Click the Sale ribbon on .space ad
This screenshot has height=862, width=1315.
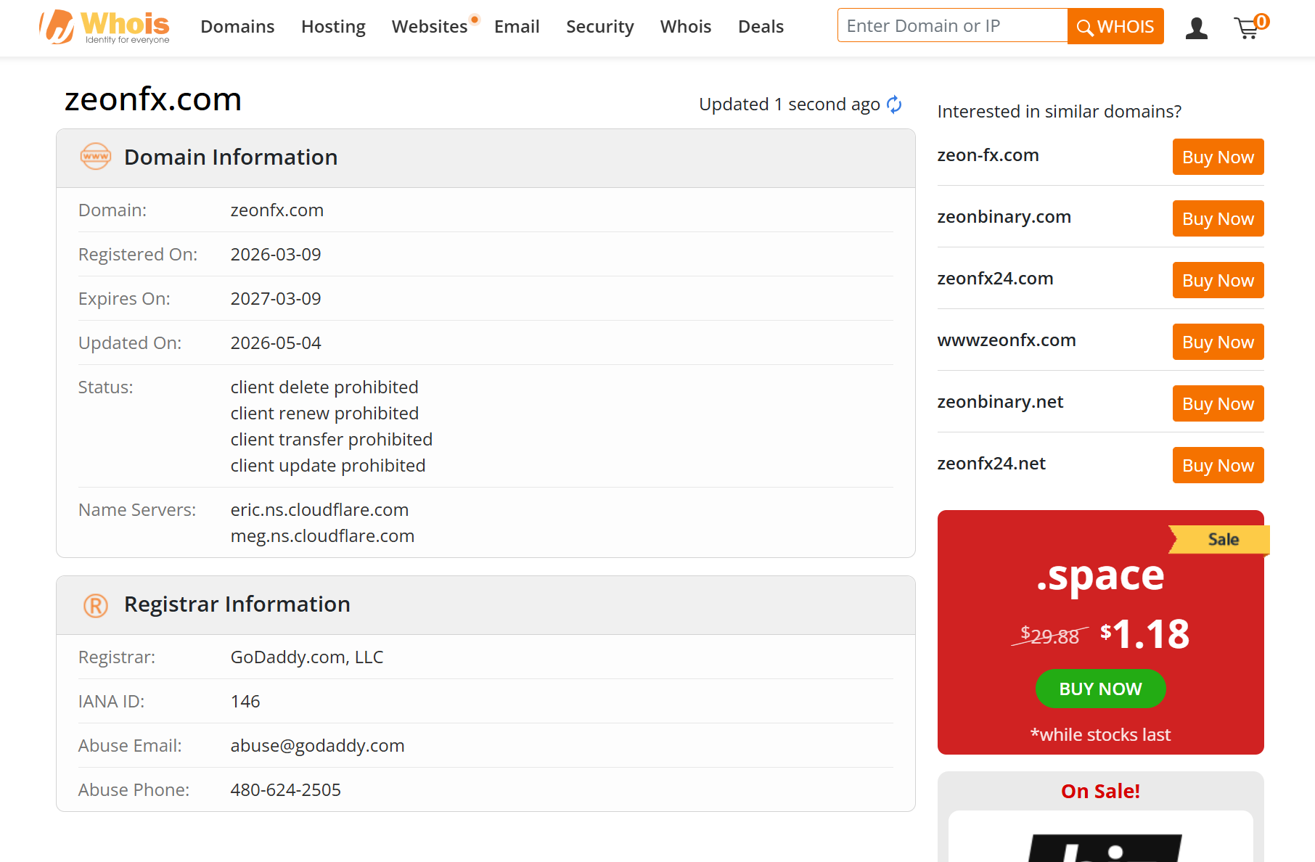tap(1220, 539)
